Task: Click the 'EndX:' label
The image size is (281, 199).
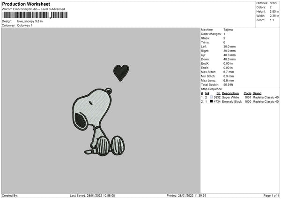Action: 205,63
